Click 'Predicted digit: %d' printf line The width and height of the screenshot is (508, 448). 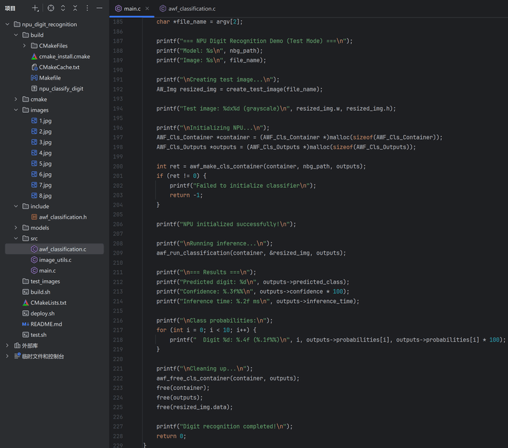[x=253, y=282]
